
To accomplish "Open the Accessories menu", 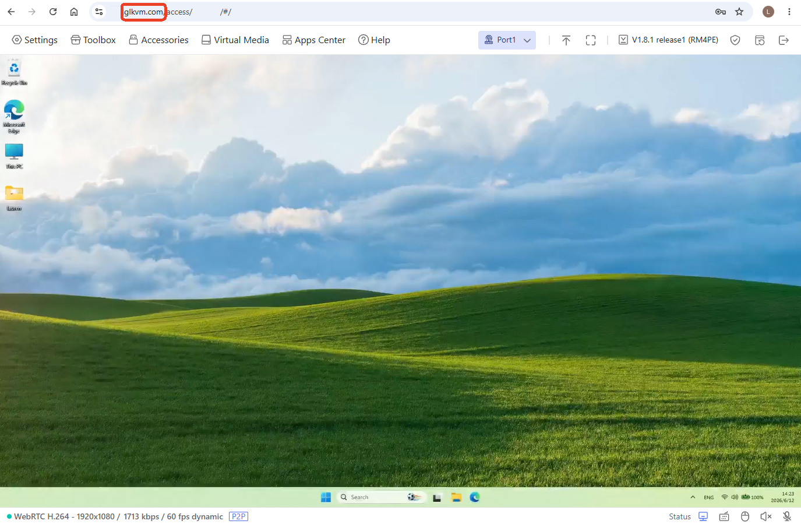I will 158,40.
